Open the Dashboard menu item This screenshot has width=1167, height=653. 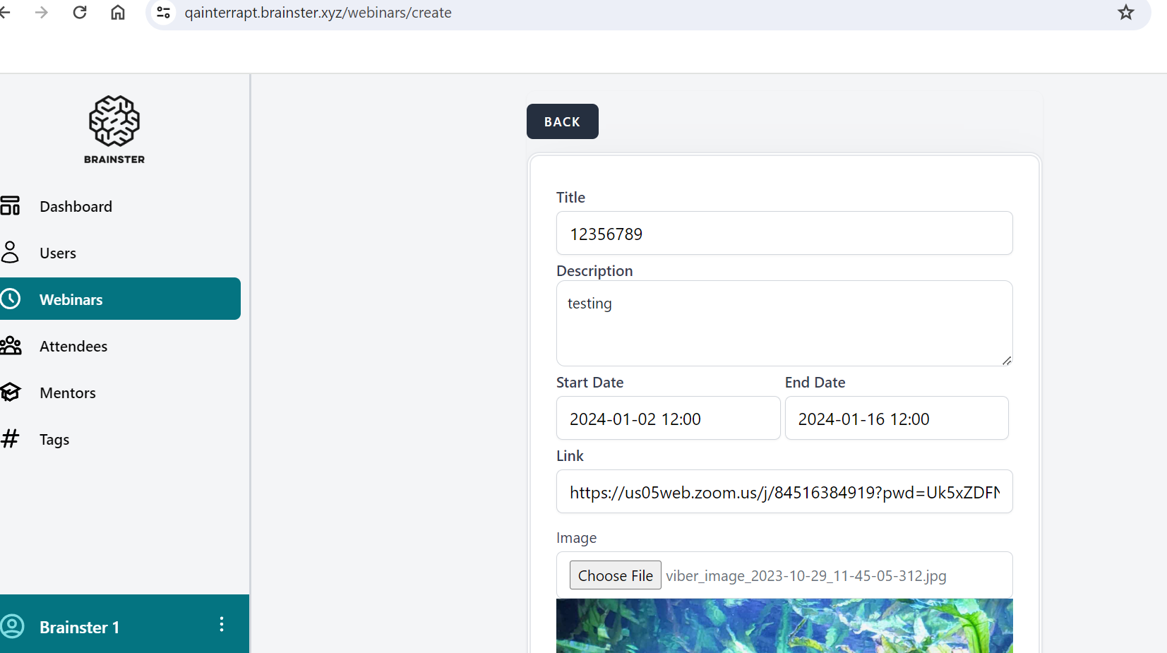click(x=76, y=207)
